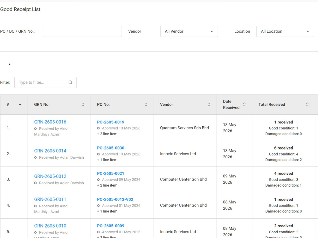Open purchase order PO-2605-0021
This screenshot has width=318, height=238.
(x=111, y=174)
